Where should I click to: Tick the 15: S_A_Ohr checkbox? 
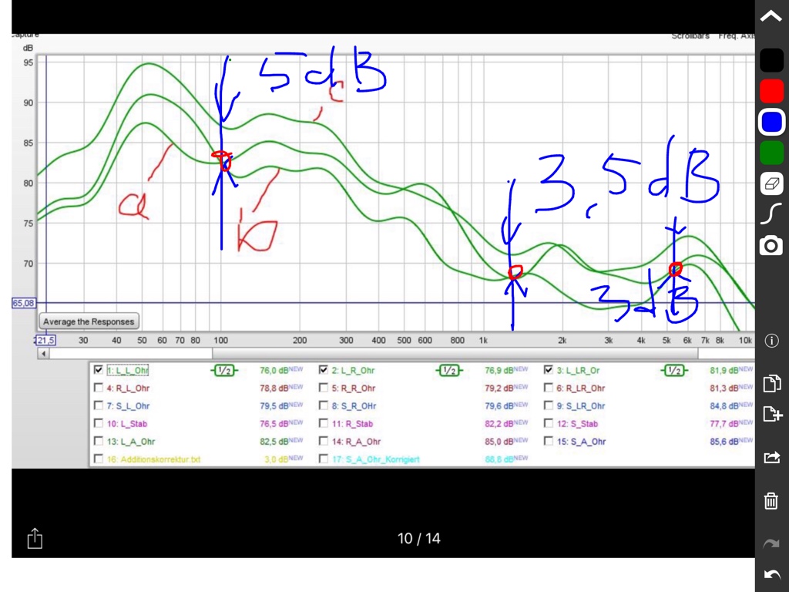pyautogui.click(x=549, y=441)
